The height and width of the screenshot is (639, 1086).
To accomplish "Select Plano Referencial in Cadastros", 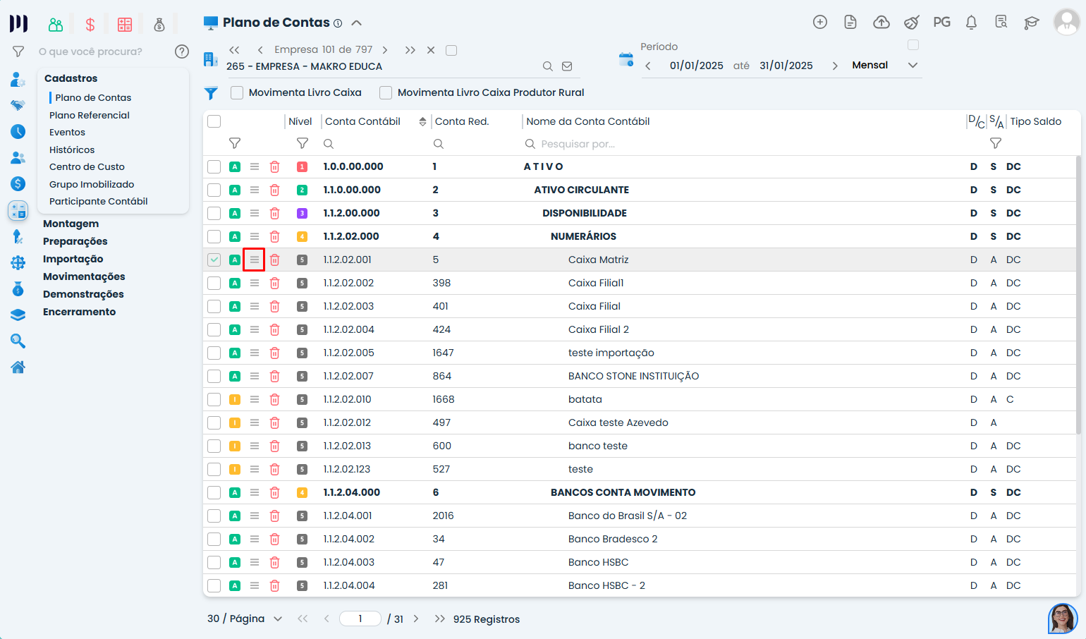I will (90, 116).
